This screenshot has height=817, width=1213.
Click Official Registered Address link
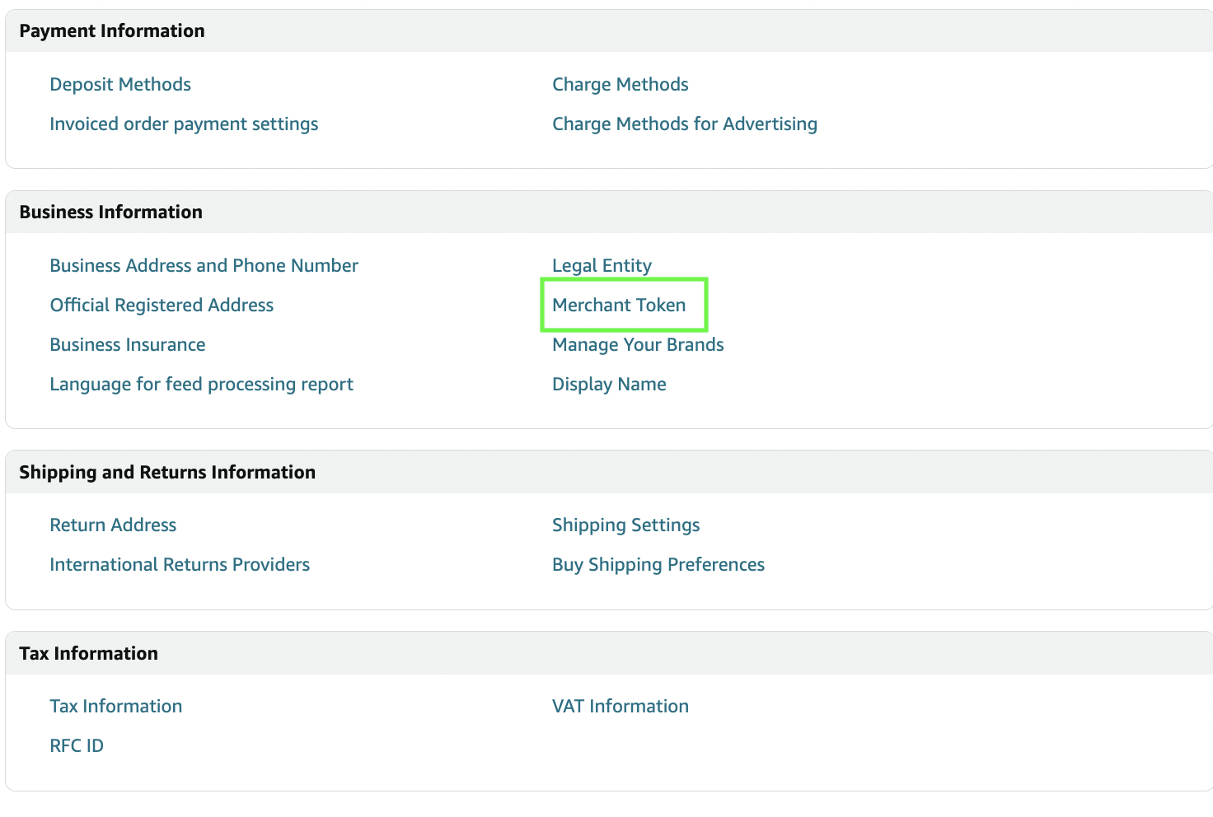coord(162,305)
